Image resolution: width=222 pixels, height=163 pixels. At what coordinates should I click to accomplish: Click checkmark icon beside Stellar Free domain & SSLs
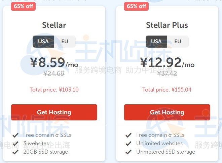[x=15, y=135]
